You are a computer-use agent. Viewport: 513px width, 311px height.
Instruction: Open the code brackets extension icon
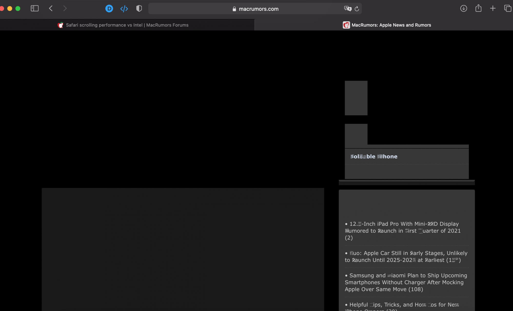pyautogui.click(x=124, y=9)
